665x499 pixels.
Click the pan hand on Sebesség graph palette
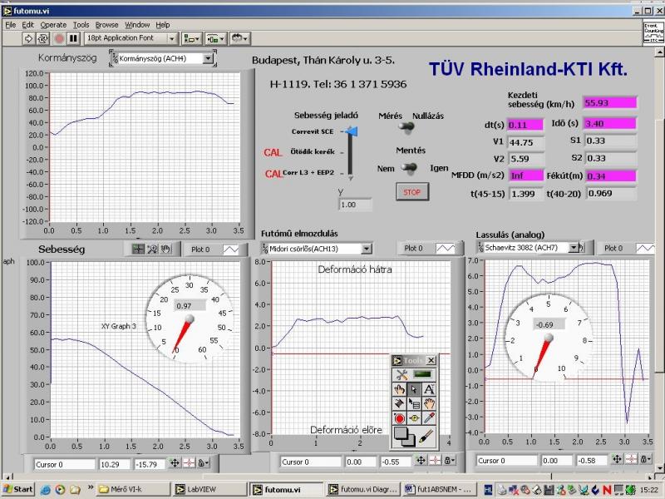click(x=165, y=249)
